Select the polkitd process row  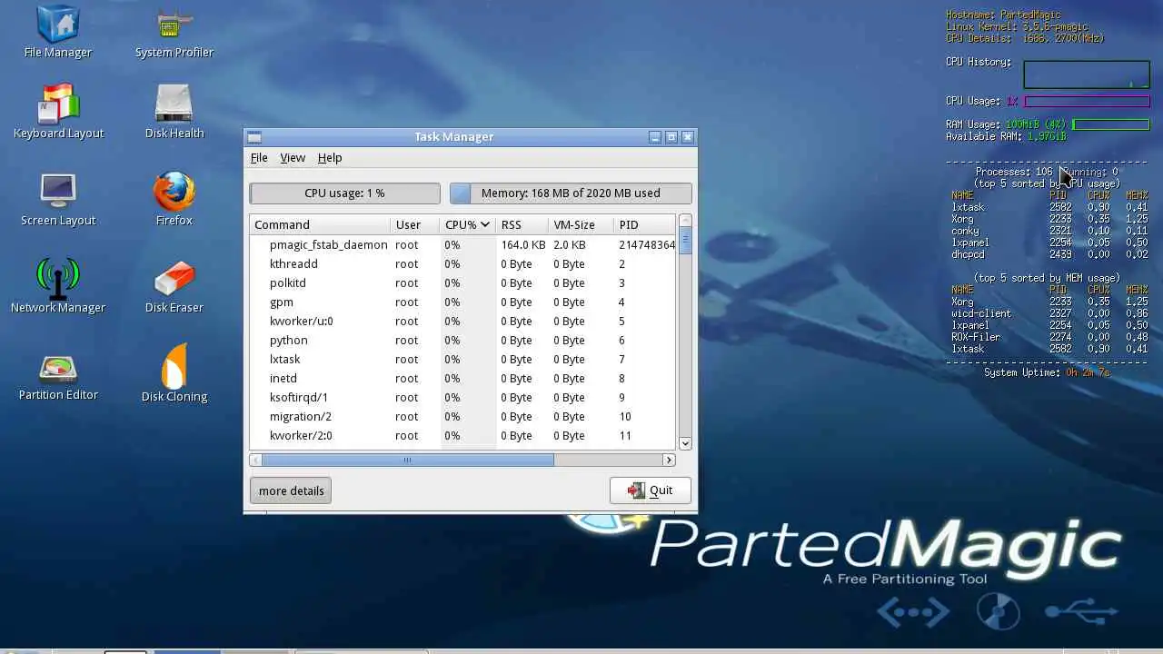point(462,283)
